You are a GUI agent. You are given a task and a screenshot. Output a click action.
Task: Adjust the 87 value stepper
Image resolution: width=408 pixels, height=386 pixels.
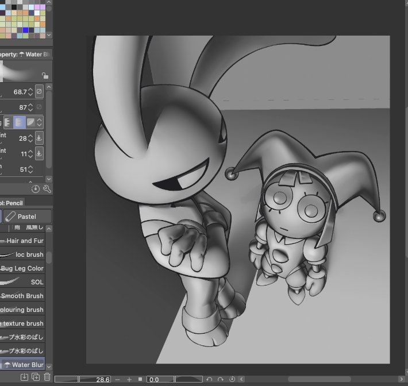30,107
